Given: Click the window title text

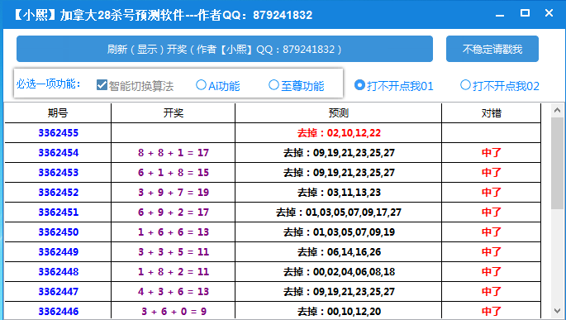Looking at the screenshot, I should [x=163, y=15].
